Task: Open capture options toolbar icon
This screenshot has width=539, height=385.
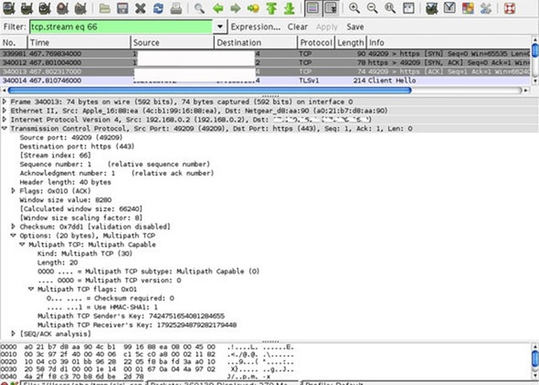Action: pos(27,8)
